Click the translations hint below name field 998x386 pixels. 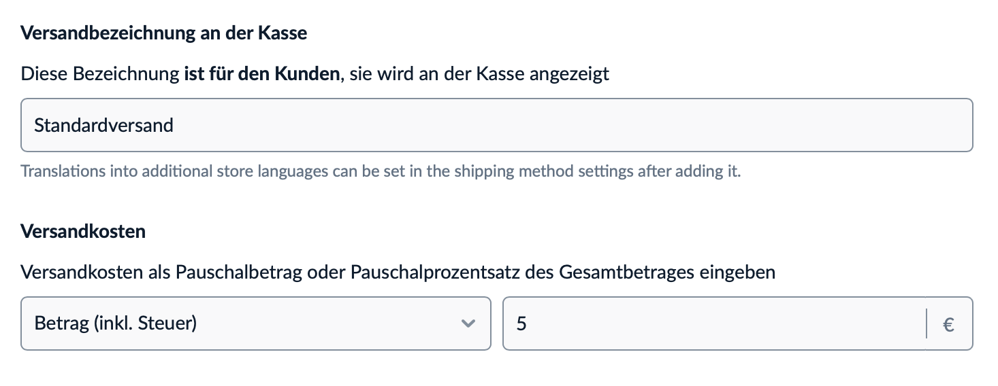pyautogui.click(x=381, y=171)
